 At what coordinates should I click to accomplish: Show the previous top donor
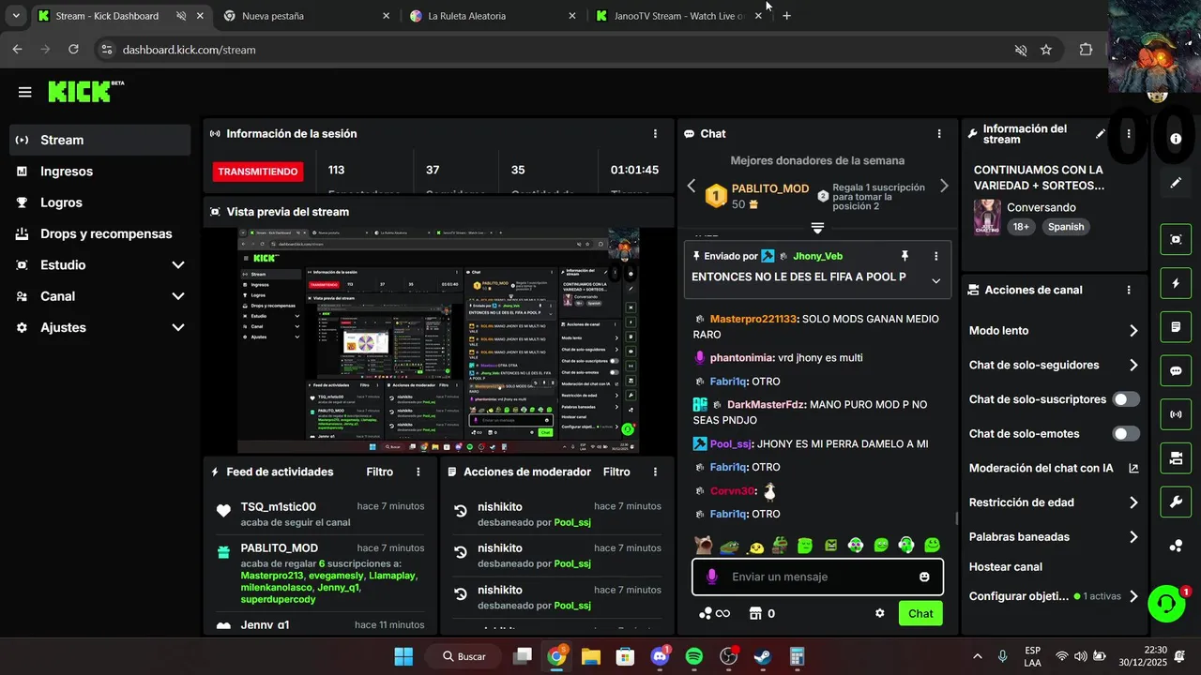coord(692,186)
